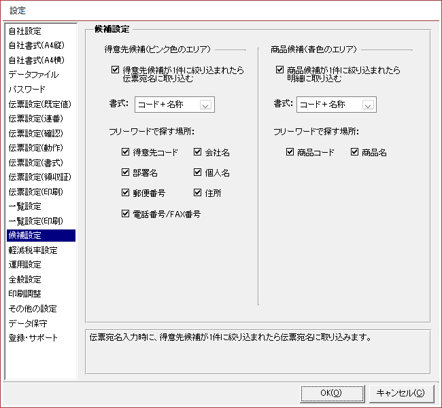Click the OK(O) button
Image resolution: width=442 pixels, height=408 pixels.
[x=330, y=392]
